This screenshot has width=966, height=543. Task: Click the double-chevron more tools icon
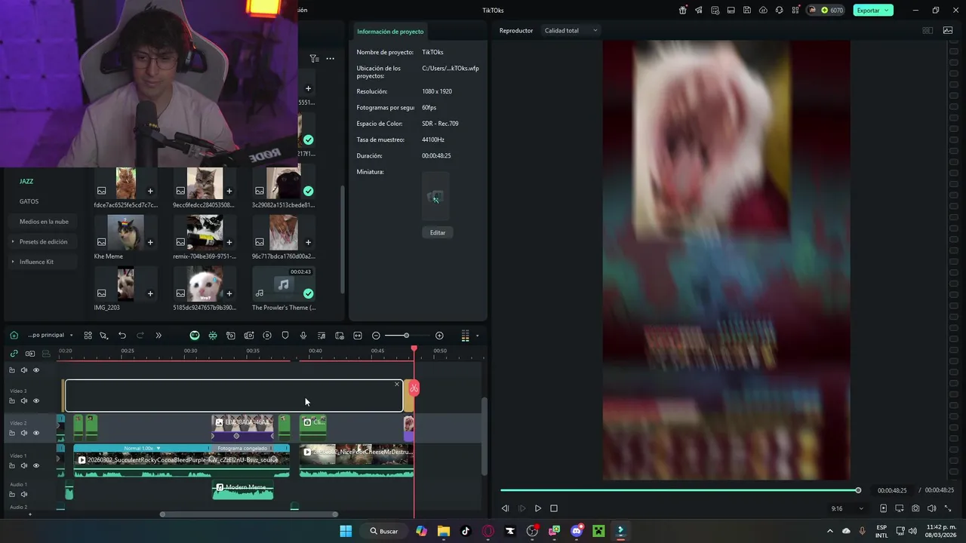tap(158, 336)
